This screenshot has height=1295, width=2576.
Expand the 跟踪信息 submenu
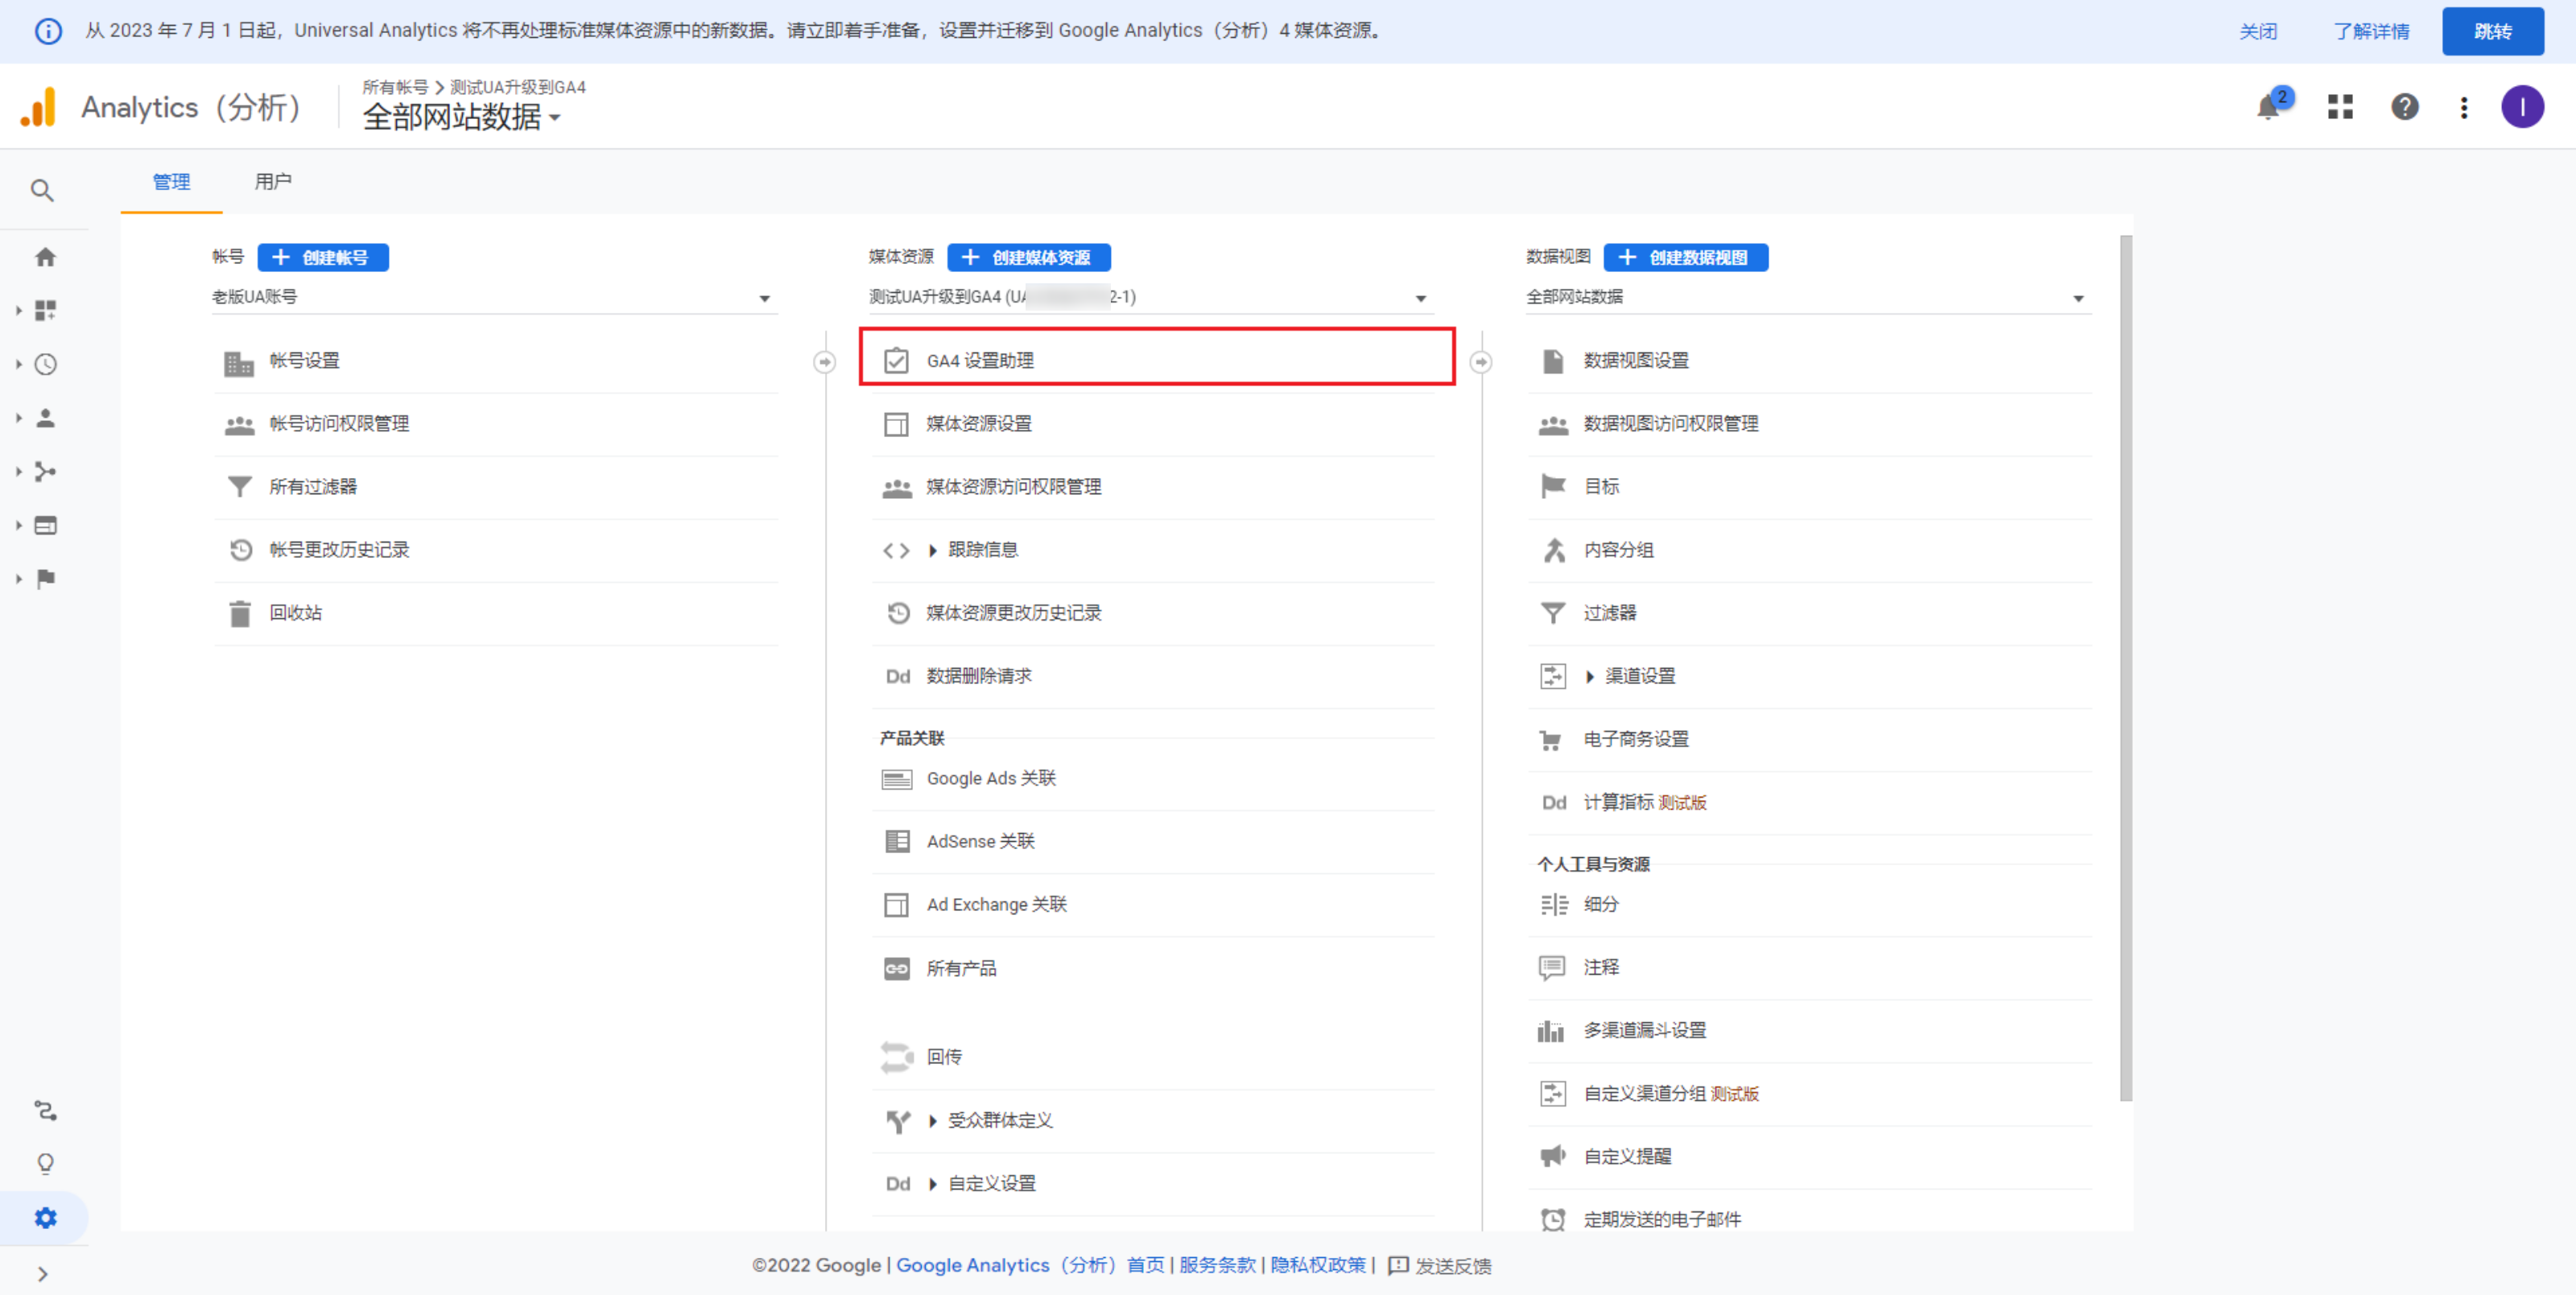(932, 551)
